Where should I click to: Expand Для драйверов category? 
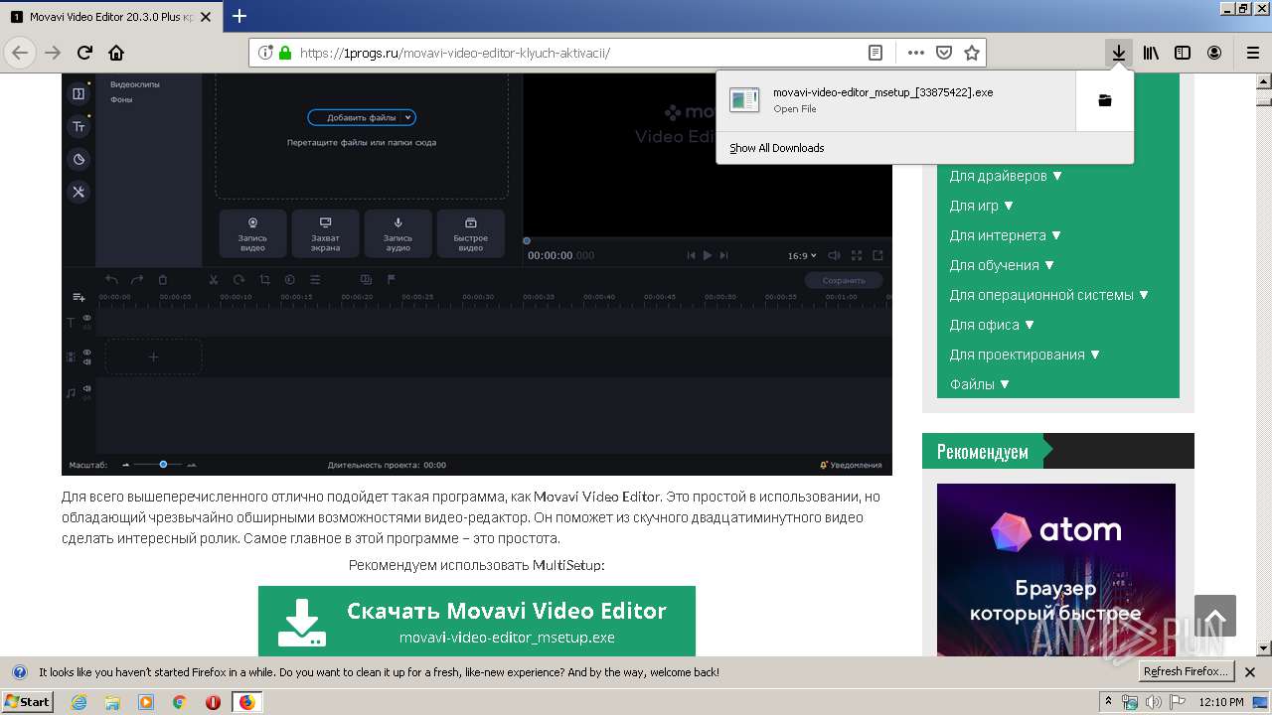(x=1006, y=176)
